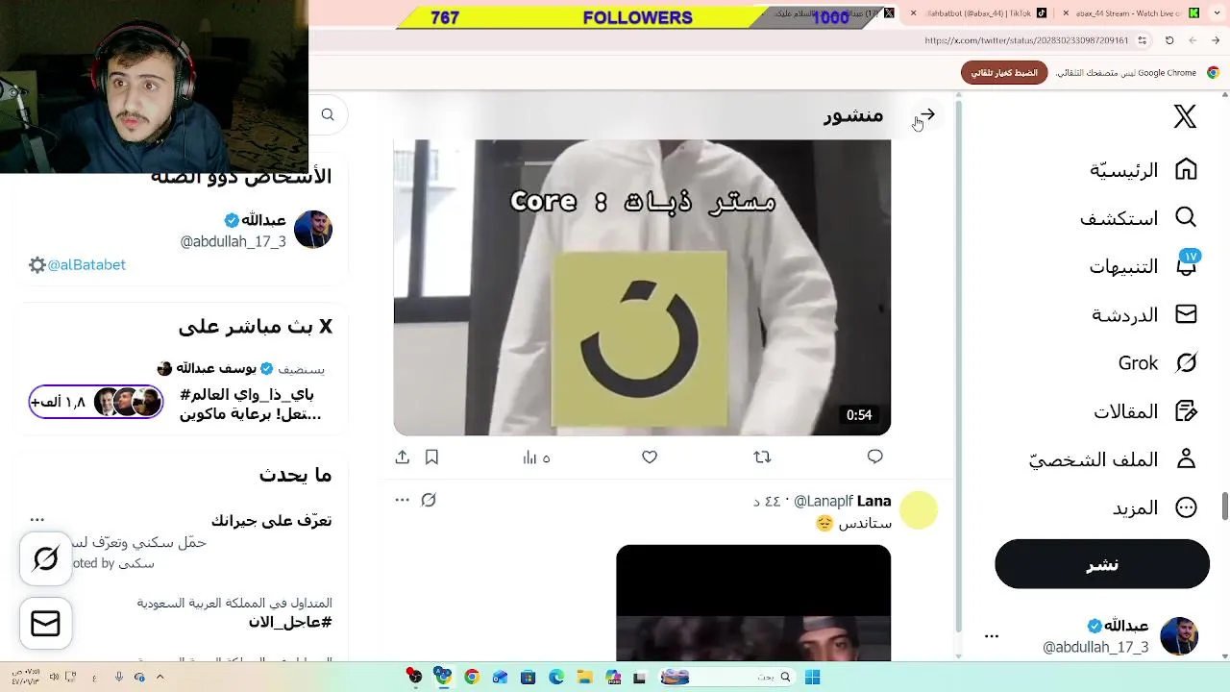
Task: Open the Windows Start button
Action: click(x=812, y=677)
